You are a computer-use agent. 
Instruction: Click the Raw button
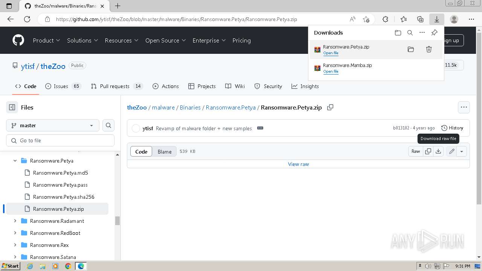coord(416,151)
